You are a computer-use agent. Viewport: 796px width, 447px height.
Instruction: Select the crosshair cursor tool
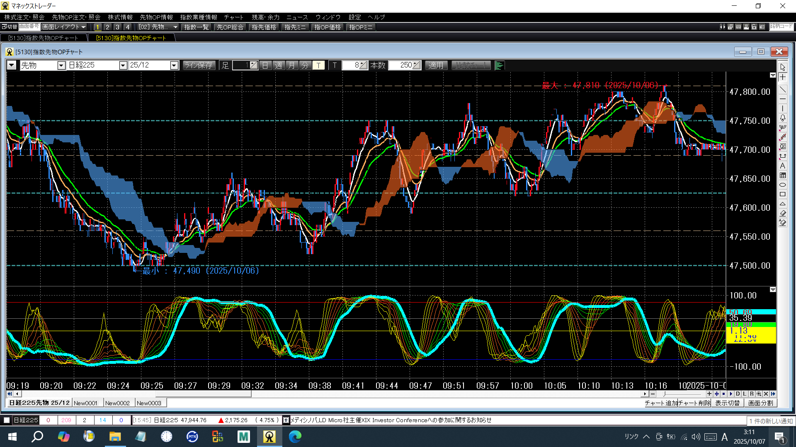(782, 77)
